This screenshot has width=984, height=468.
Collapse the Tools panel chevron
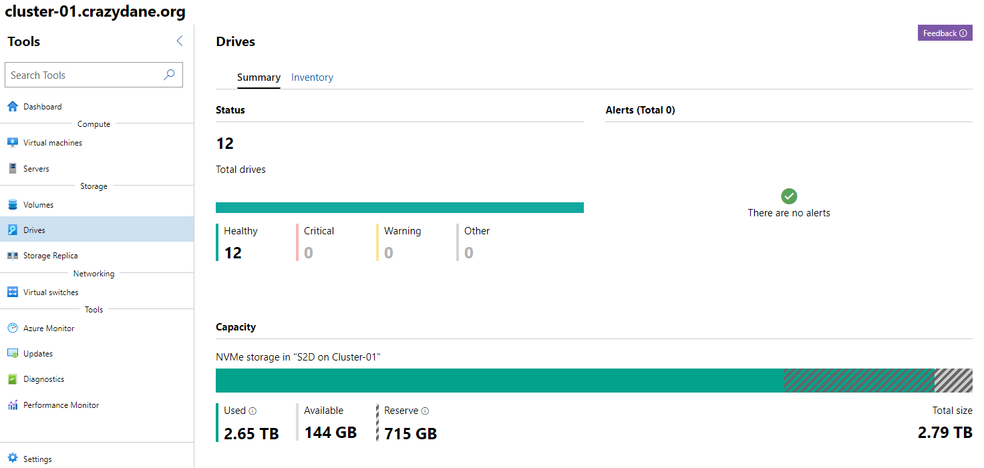click(179, 41)
